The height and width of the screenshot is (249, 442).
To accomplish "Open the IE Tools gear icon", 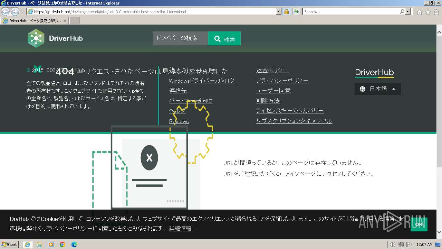I will [436, 12].
